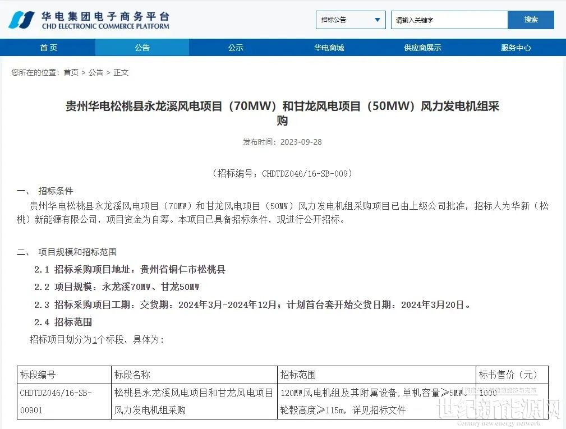Open the 华电商城 nav tab
566x429 pixels.
[x=329, y=48]
